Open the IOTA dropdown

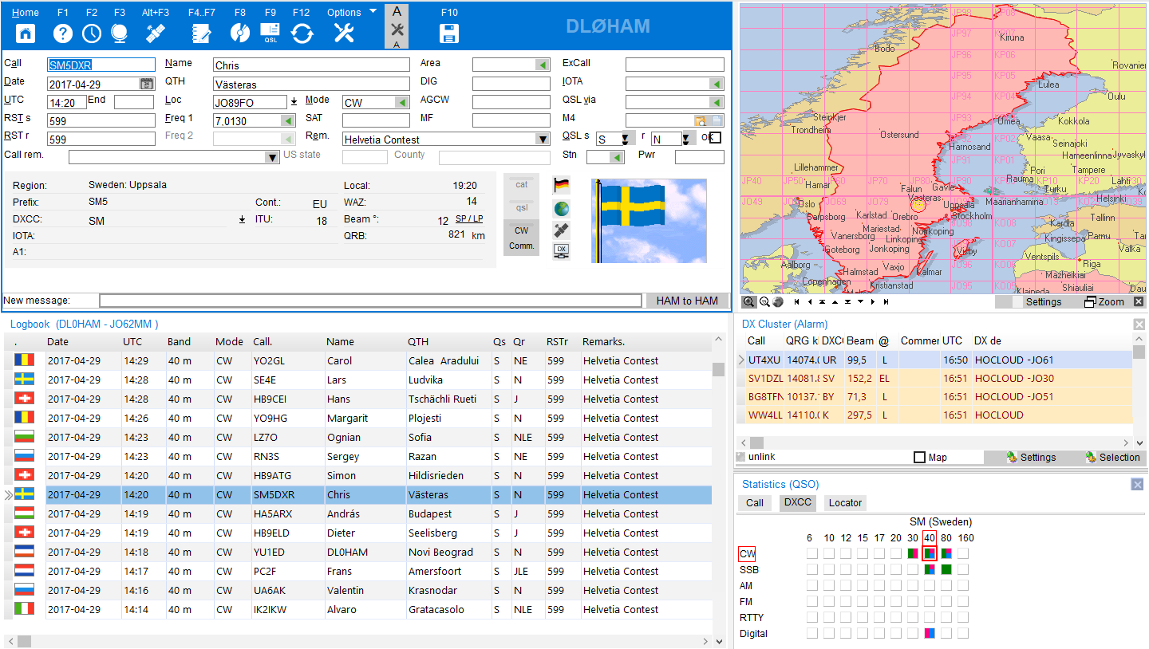pos(717,84)
